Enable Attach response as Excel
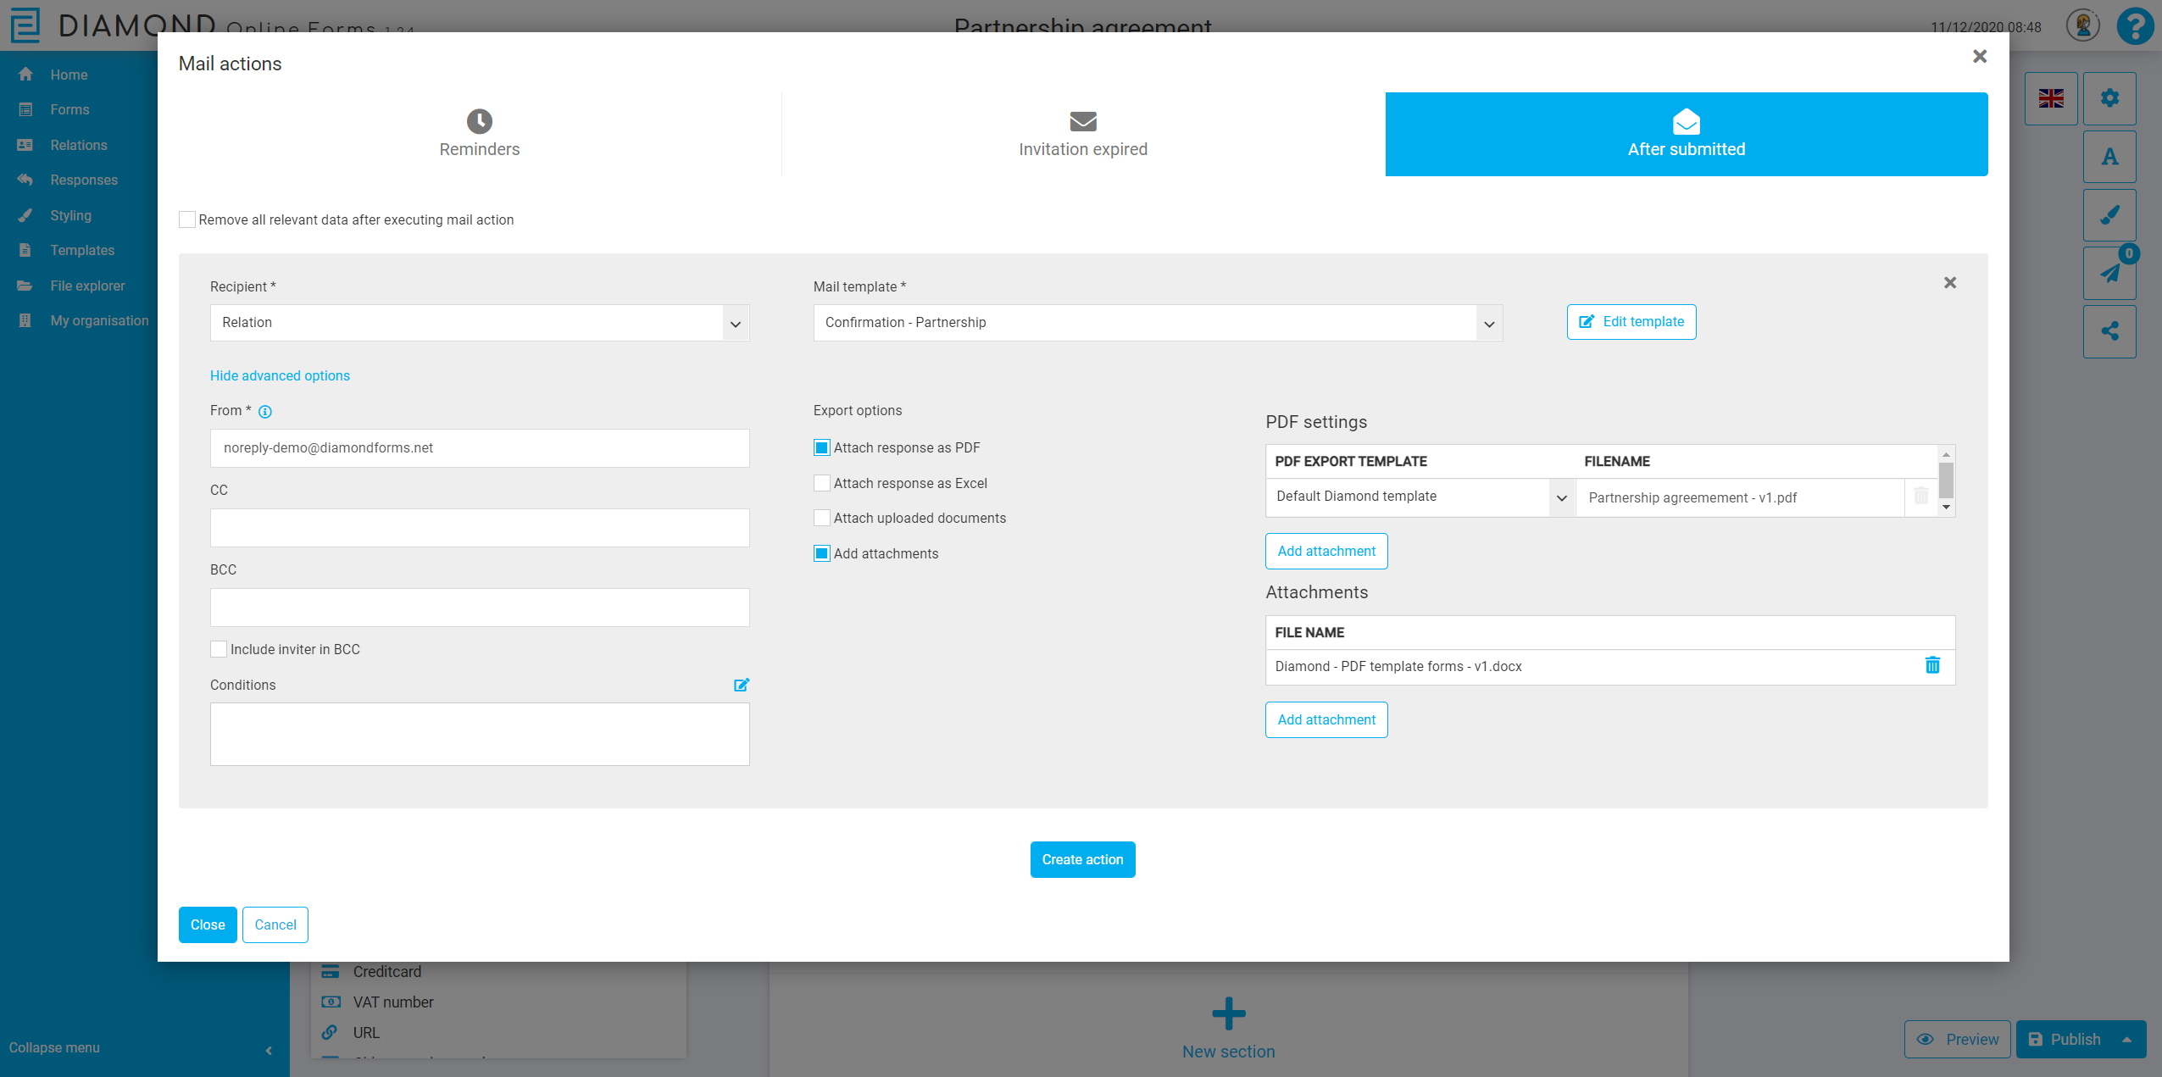Viewport: 2162px width, 1077px height. 821,483
